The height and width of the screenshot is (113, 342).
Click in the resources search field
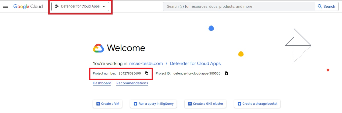click(239, 6)
